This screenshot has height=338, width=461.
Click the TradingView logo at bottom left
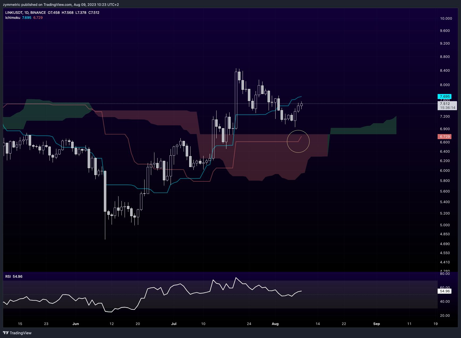(x=17, y=333)
